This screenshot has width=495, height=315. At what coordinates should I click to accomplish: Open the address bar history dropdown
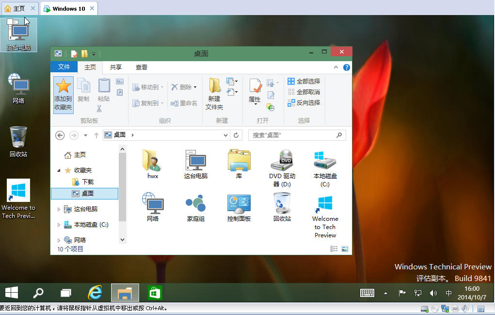[x=226, y=135]
